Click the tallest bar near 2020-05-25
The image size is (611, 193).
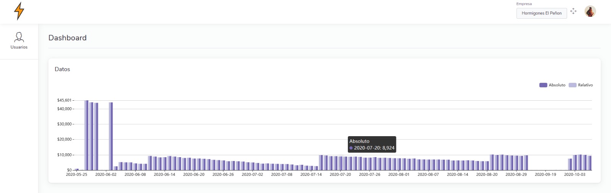point(87,135)
